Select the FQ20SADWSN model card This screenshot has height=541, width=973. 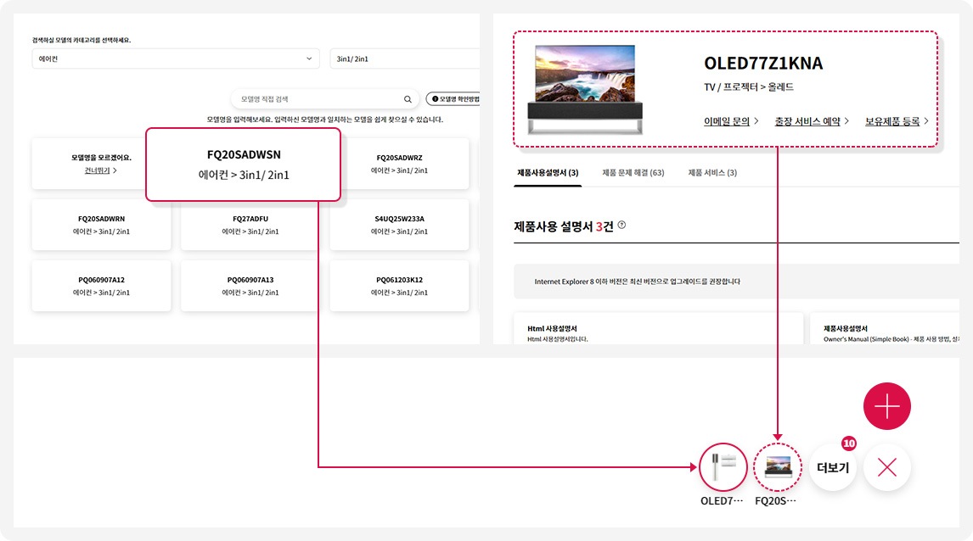tap(243, 165)
